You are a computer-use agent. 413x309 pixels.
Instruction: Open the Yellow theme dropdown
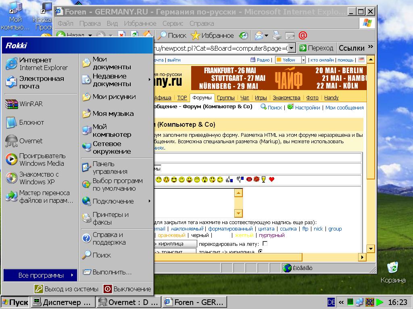point(303,60)
